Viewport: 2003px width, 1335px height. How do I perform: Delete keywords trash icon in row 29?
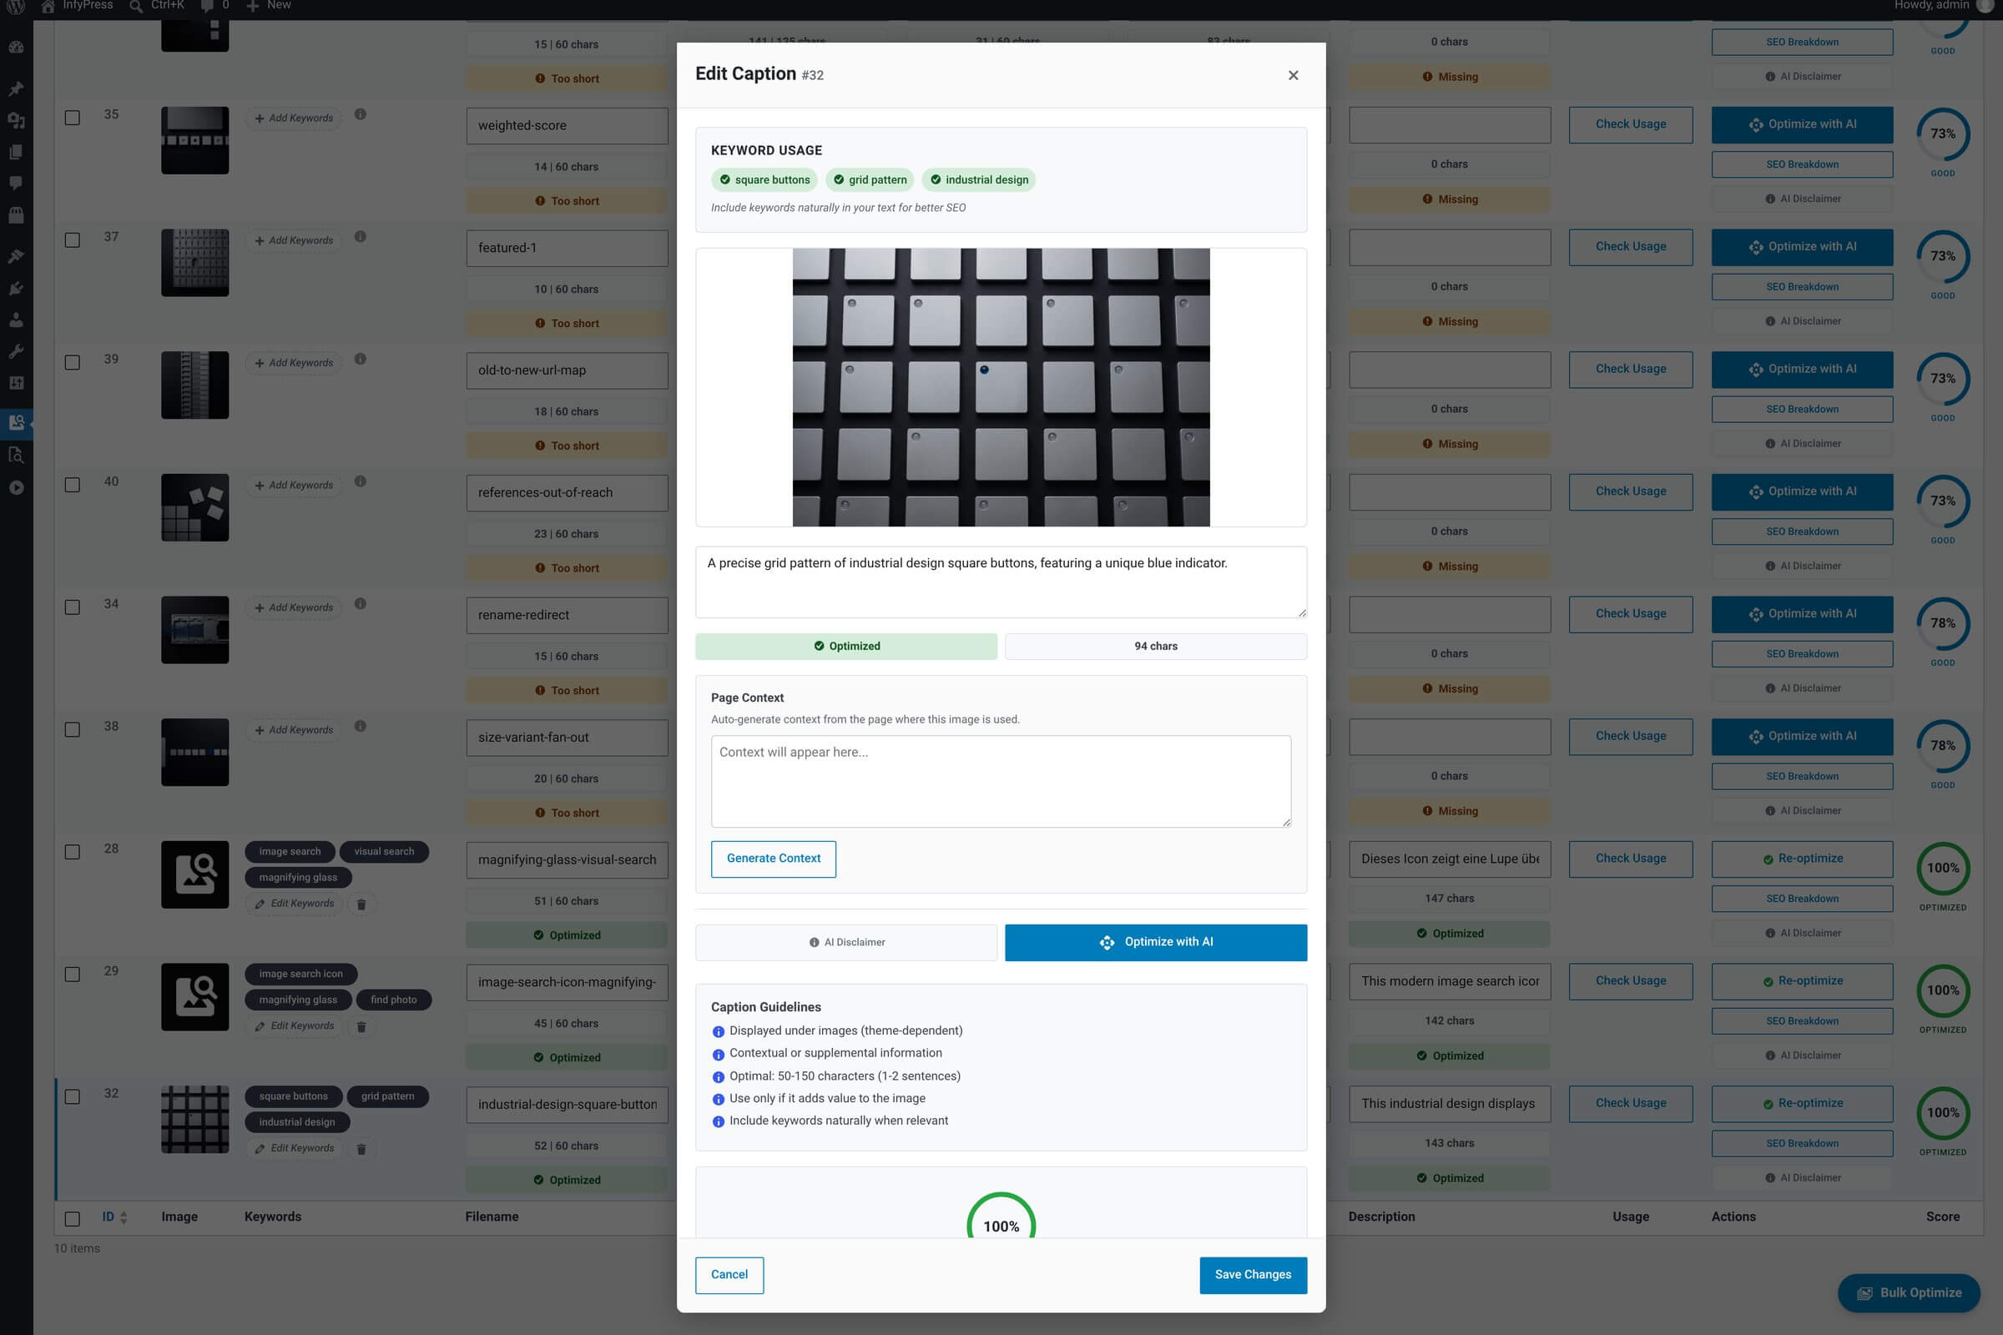click(x=361, y=1027)
